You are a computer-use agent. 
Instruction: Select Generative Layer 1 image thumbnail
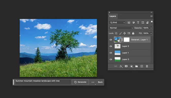[x=117, y=40]
